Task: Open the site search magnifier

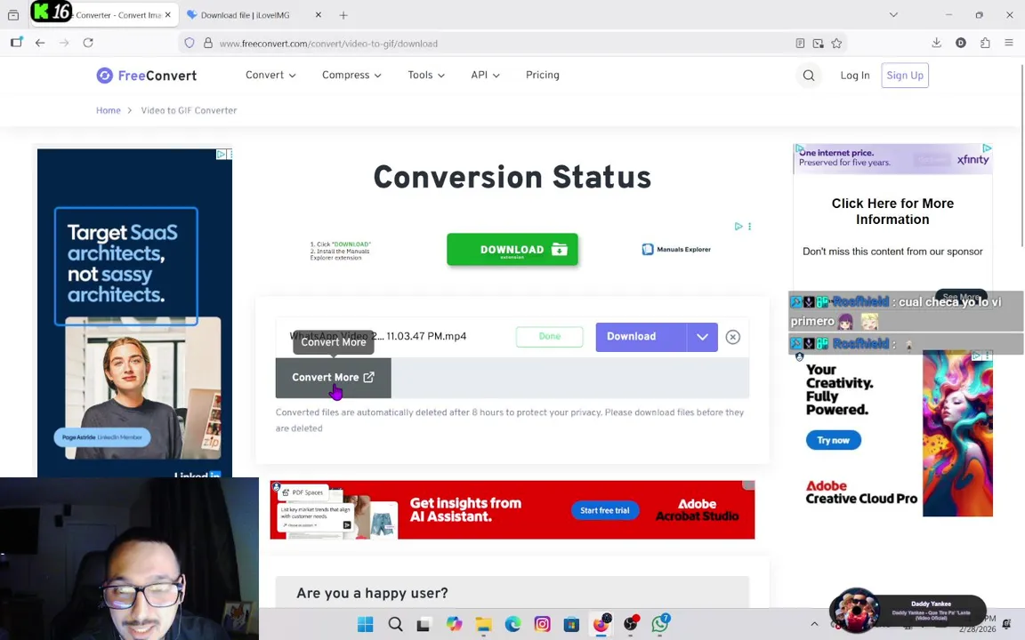Action: pos(809,76)
